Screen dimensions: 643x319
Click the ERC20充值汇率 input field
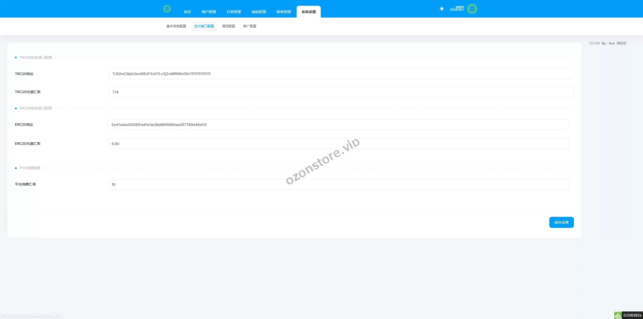point(338,144)
